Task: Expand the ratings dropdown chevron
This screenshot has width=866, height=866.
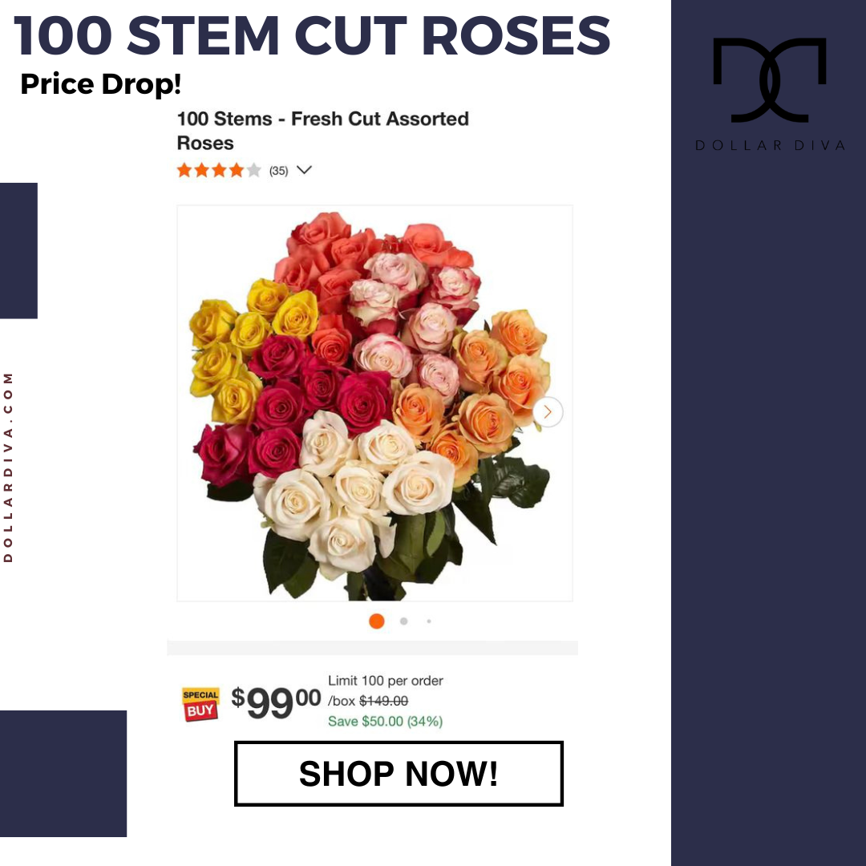Action: click(305, 170)
